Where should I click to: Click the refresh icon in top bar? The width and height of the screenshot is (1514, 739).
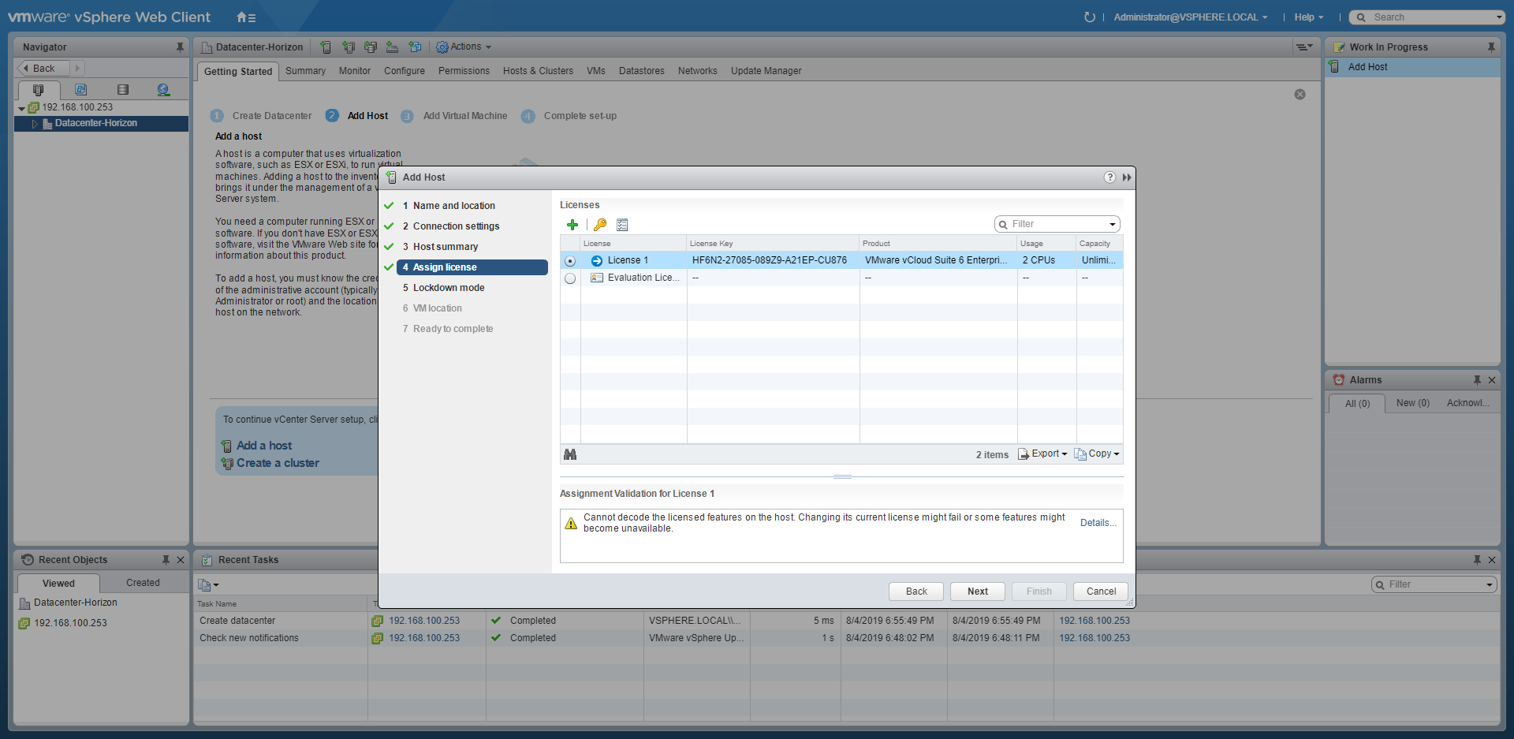tap(1090, 17)
